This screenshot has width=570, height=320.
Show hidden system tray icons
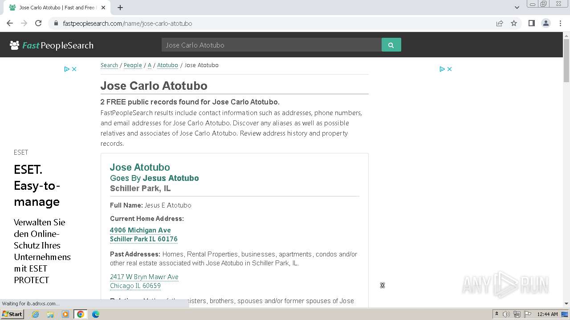(497, 314)
